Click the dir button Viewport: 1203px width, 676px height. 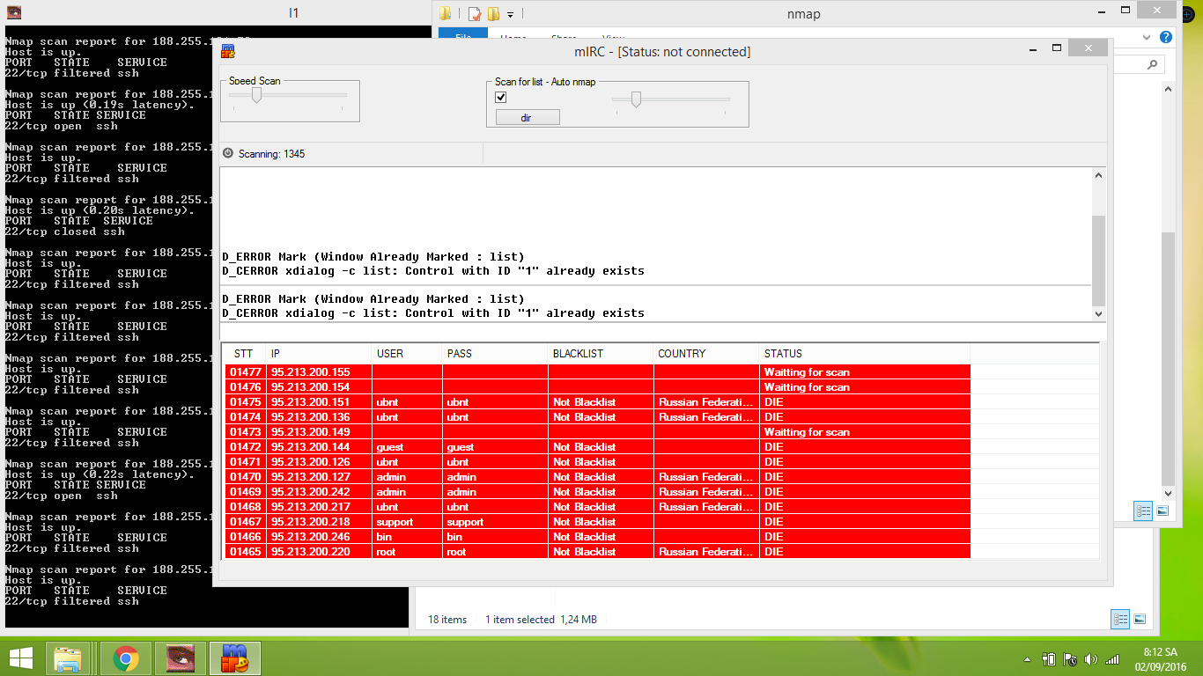(527, 117)
